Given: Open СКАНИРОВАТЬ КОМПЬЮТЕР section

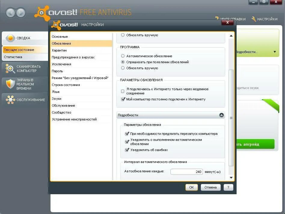Looking at the screenshot, I should click(x=25, y=69).
